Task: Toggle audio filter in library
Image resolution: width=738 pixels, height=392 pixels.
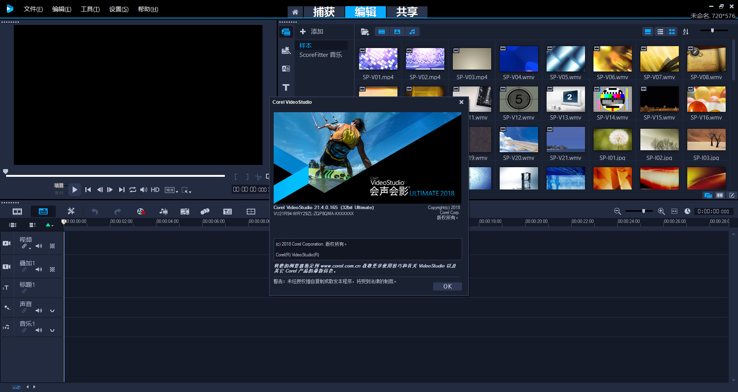Action: tap(412, 32)
